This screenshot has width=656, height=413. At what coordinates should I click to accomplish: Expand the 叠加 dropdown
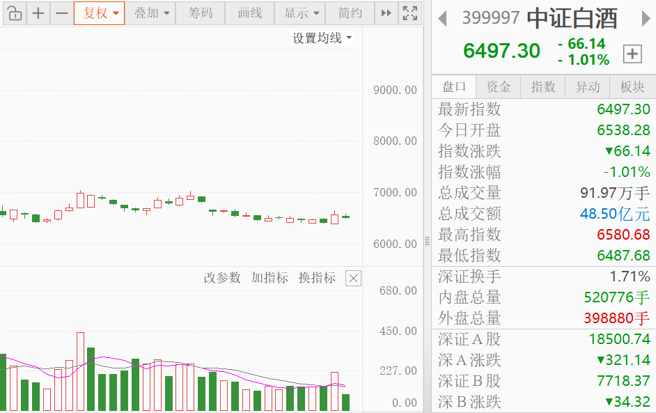pyautogui.click(x=151, y=13)
